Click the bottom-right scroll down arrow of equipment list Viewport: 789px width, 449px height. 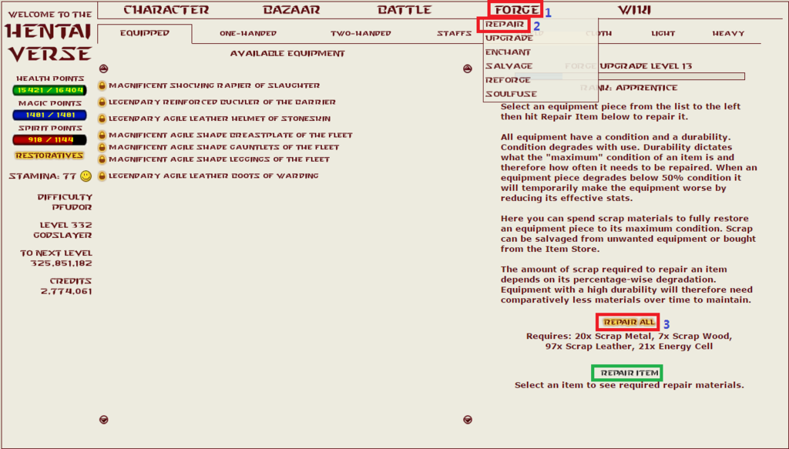coord(468,419)
